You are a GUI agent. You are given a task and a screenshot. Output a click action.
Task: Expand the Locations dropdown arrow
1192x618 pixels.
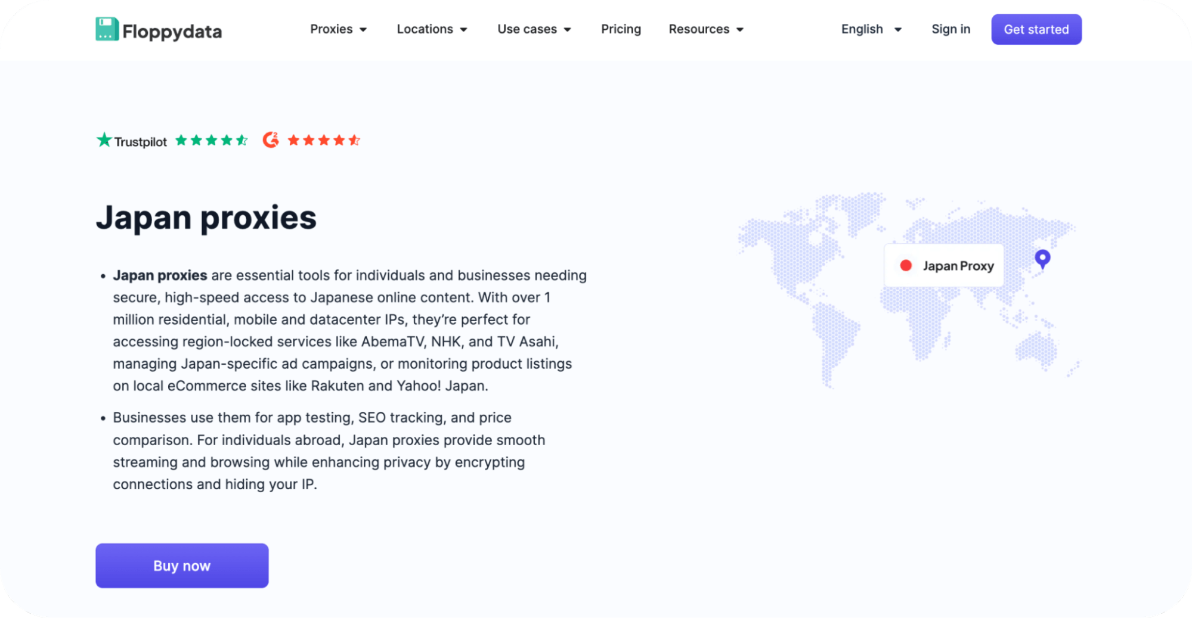click(x=463, y=30)
